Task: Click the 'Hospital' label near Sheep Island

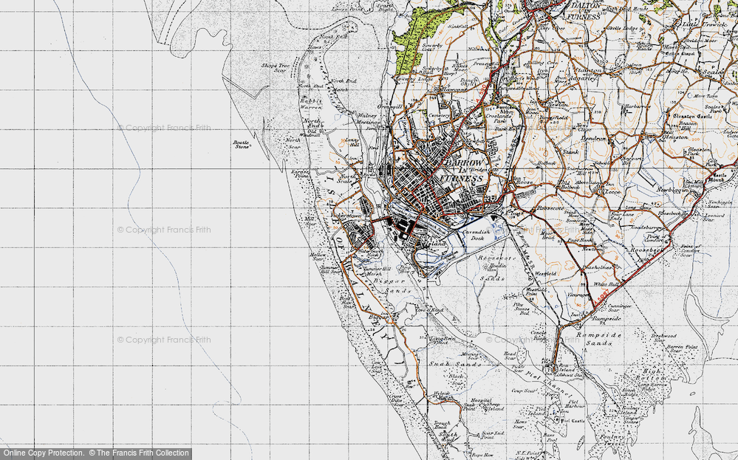Action: point(480,401)
